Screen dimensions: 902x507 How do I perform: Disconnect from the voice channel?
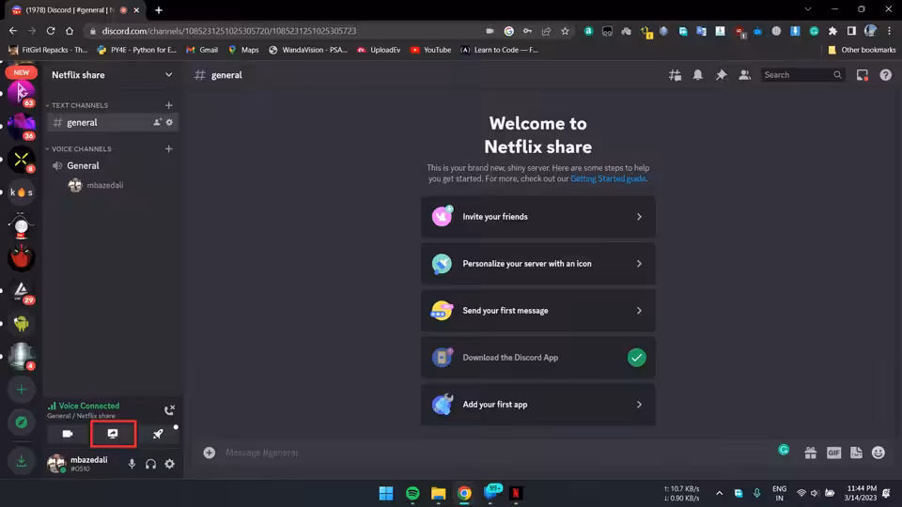tap(169, 410)
